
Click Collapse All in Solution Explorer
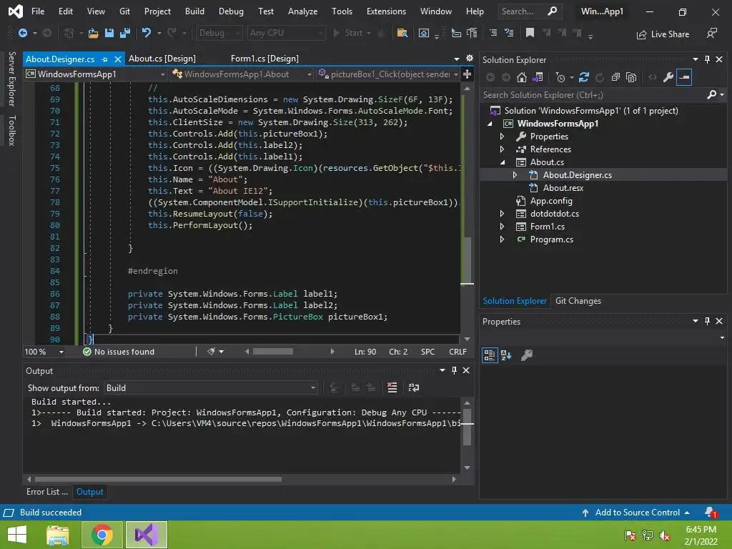[x=615, y=77]
